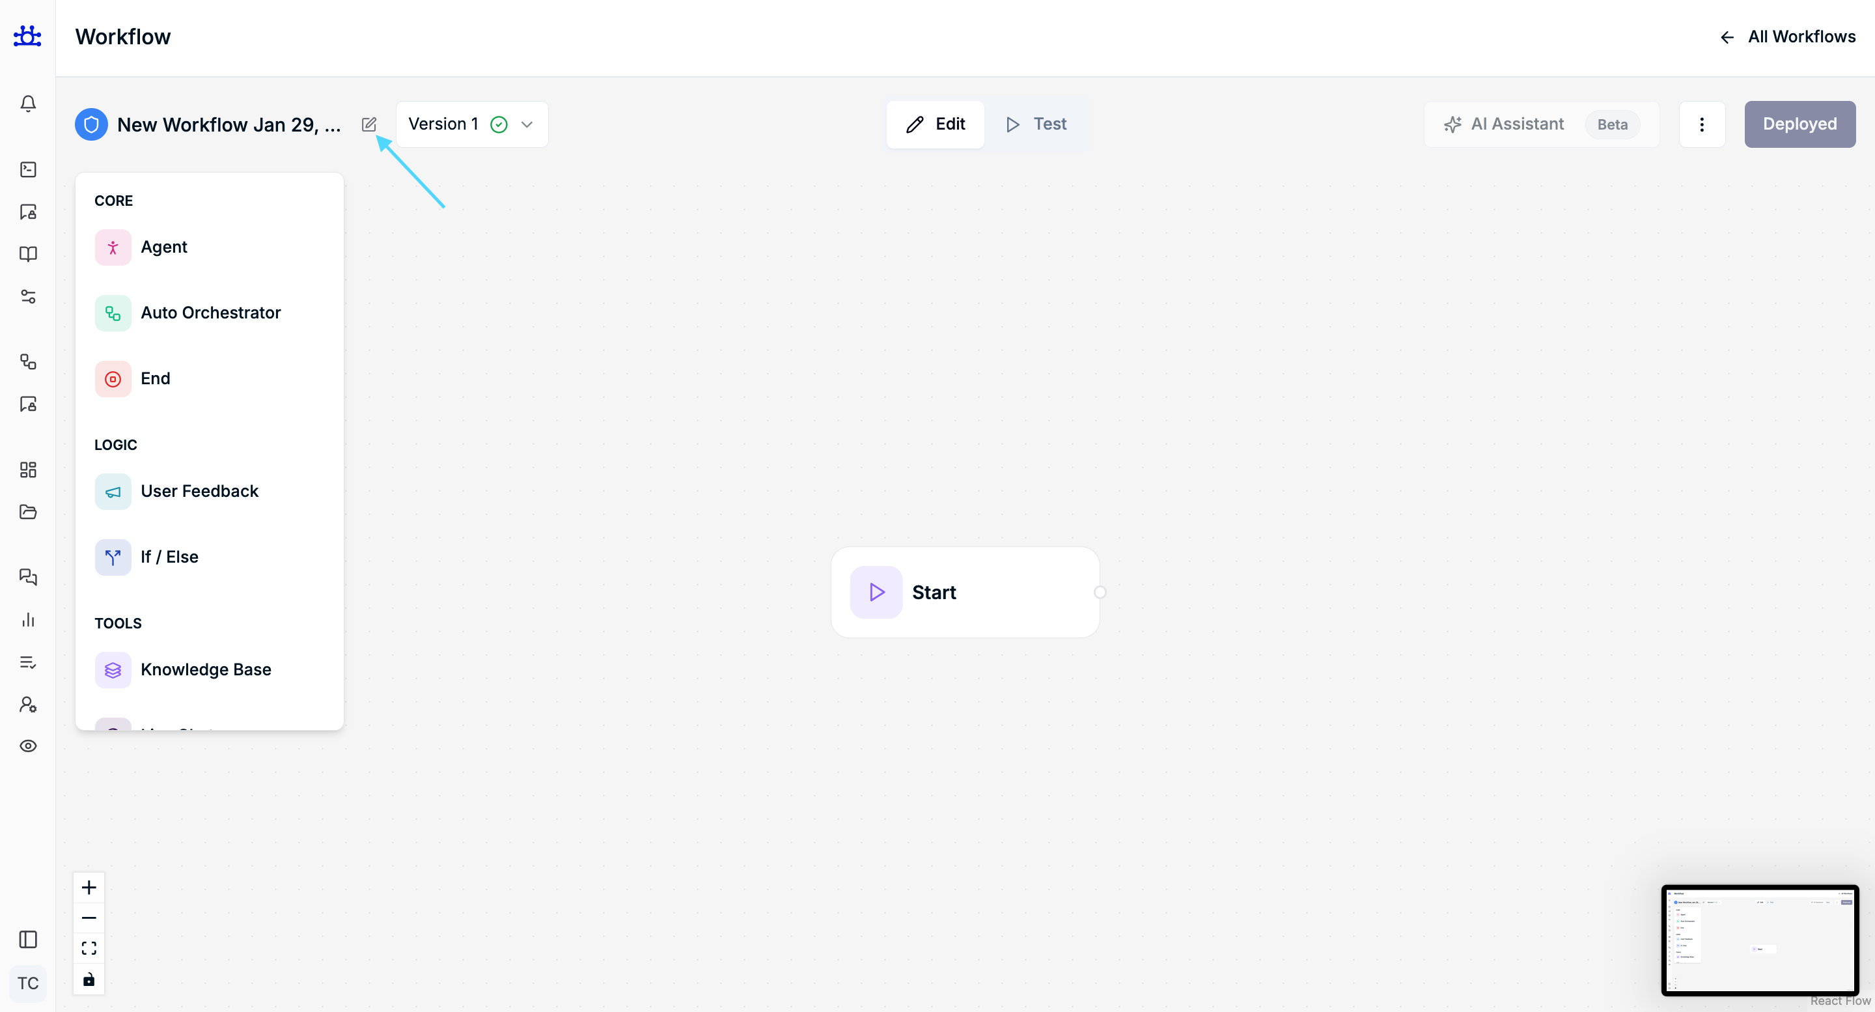Select the Knowledge Base tool icon

pos(113,670)
